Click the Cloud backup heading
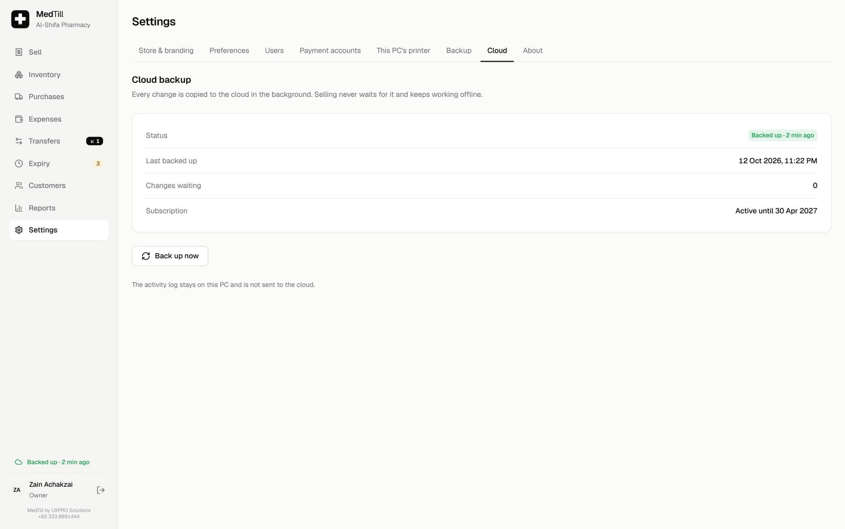The image size is (845, 529). [161, 80]
